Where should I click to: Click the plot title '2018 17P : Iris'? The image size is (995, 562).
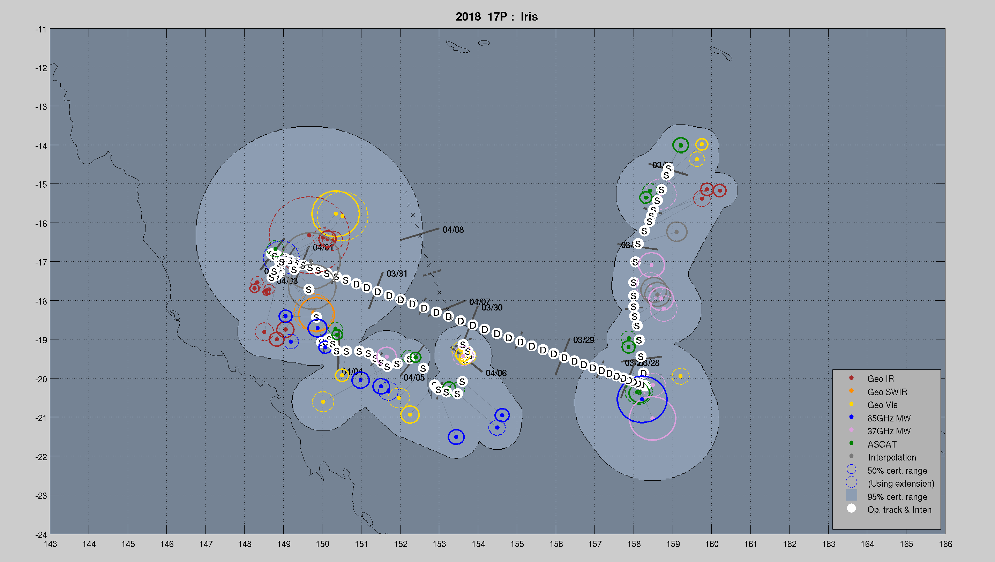[497, 17]
